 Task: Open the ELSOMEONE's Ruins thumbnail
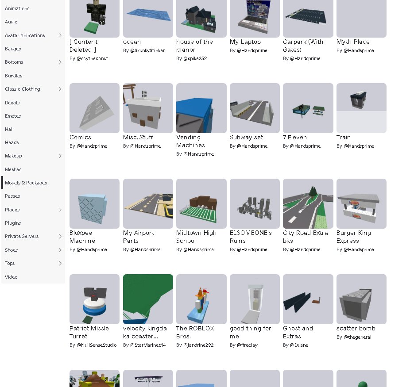pyautogui.click(x=255, y=204)
